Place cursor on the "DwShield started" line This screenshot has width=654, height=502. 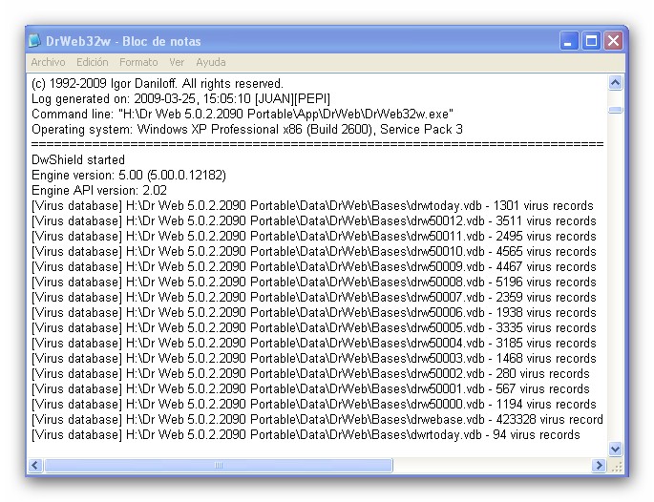(x=78, y=160)
